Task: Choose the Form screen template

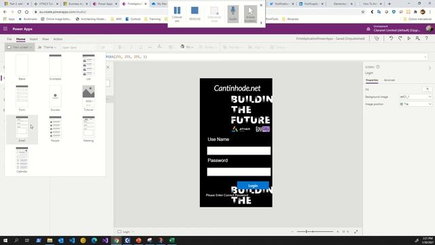Action: click(22, 98)
